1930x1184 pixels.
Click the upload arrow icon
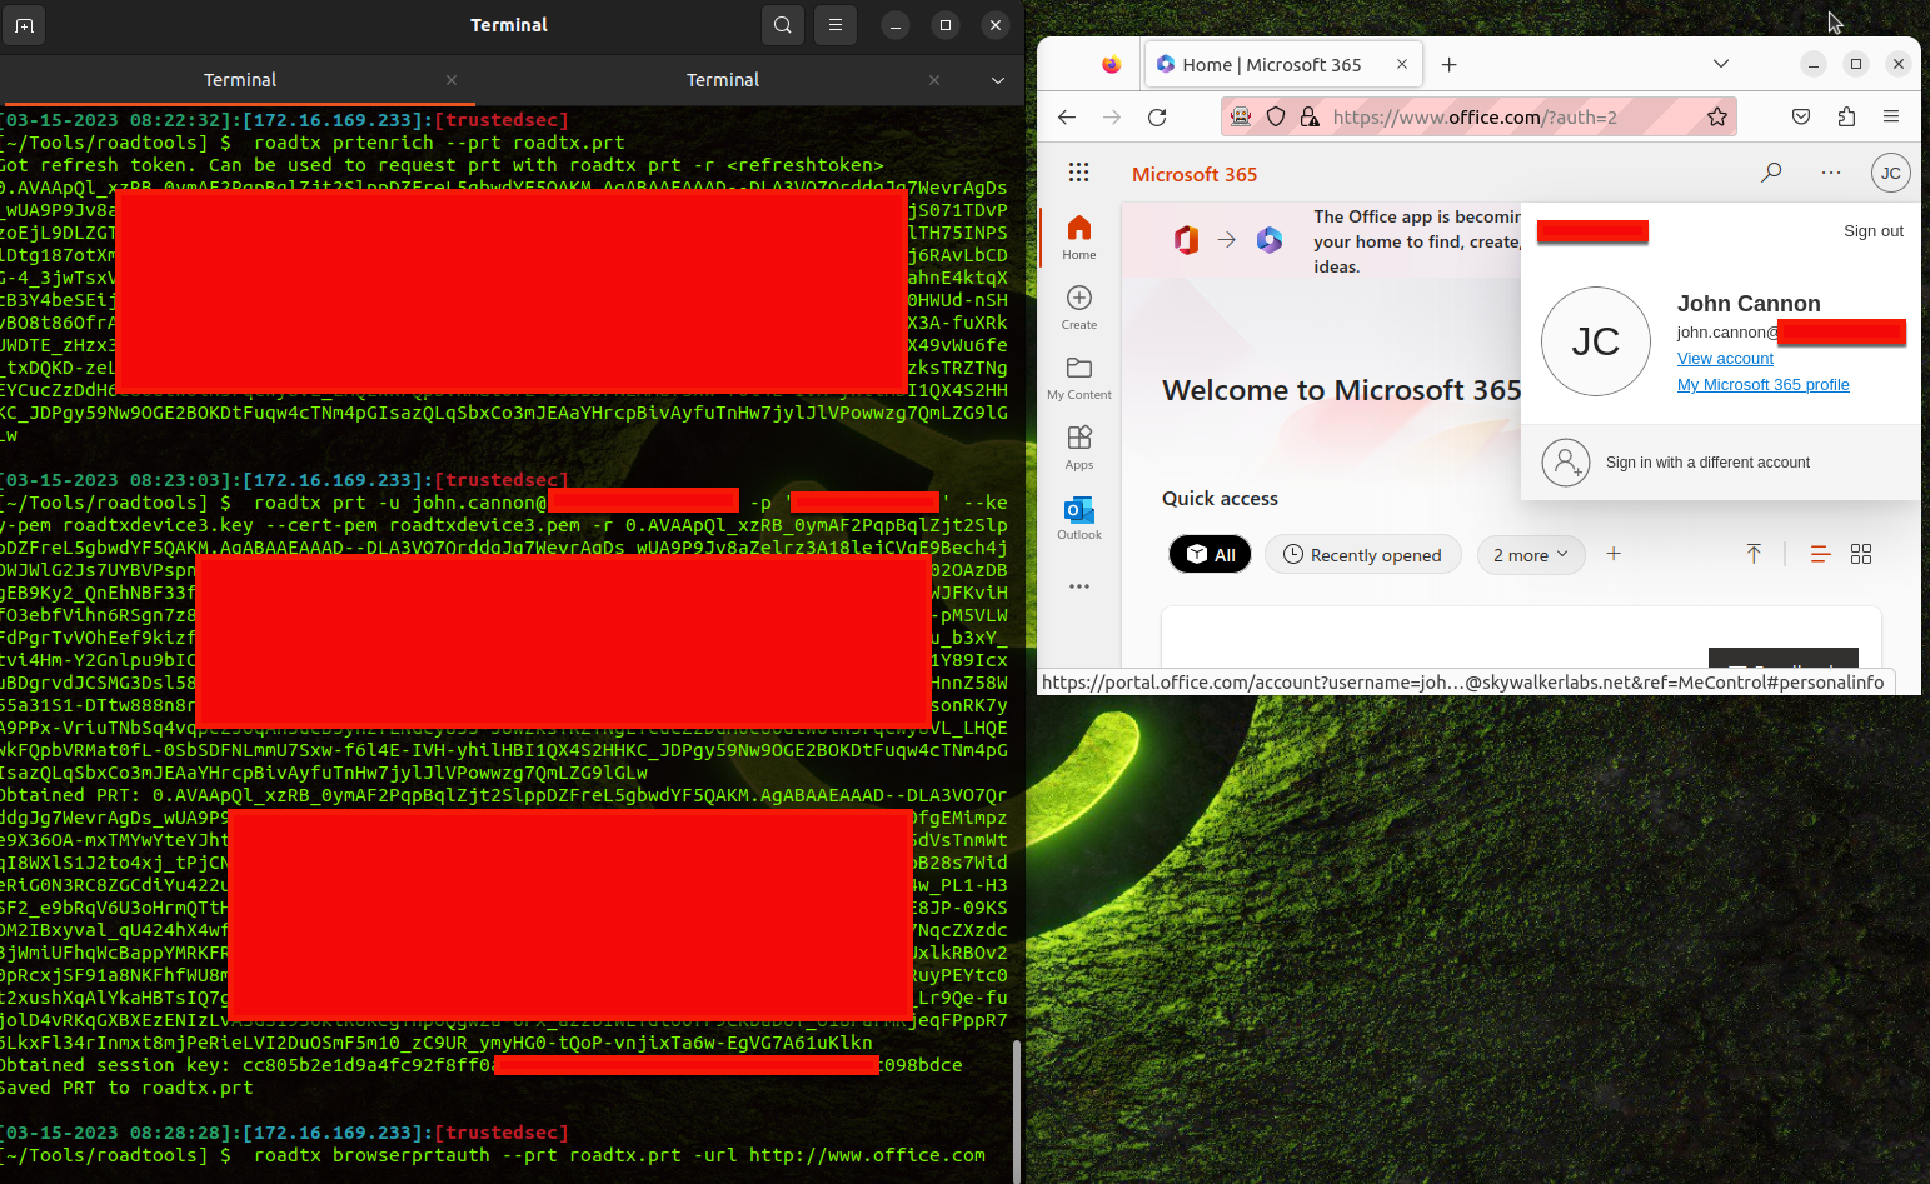point(1754,554)
